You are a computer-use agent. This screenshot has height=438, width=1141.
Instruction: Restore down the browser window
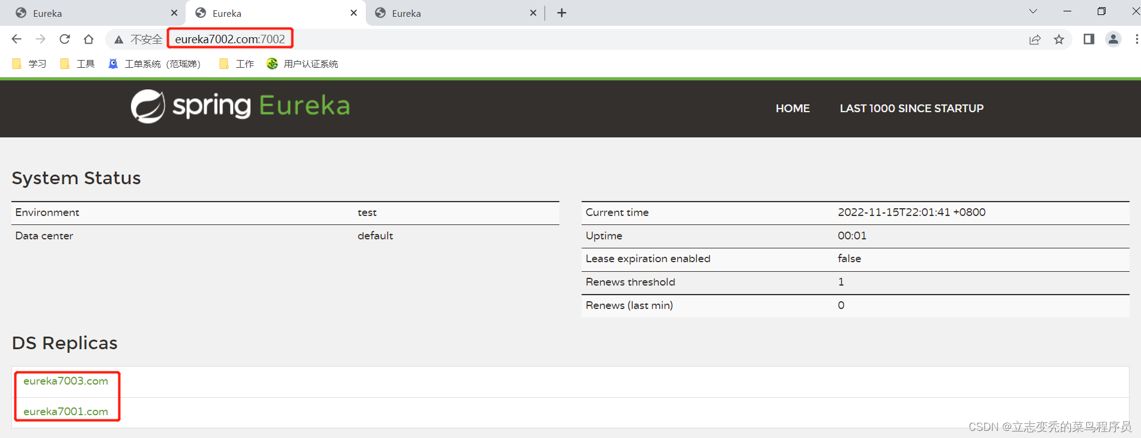coord(1101,11)
